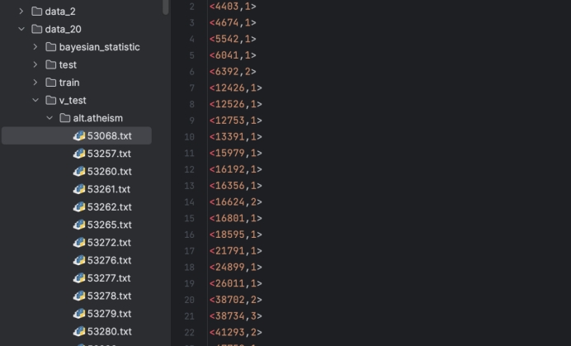
Task: Collapse the alt.atheism folder chevron
Action: 50,118
